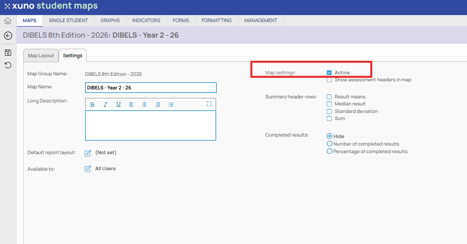This screenshot has height=244, width=467.
Task: Go to the home icon
Action: [8, 21]
